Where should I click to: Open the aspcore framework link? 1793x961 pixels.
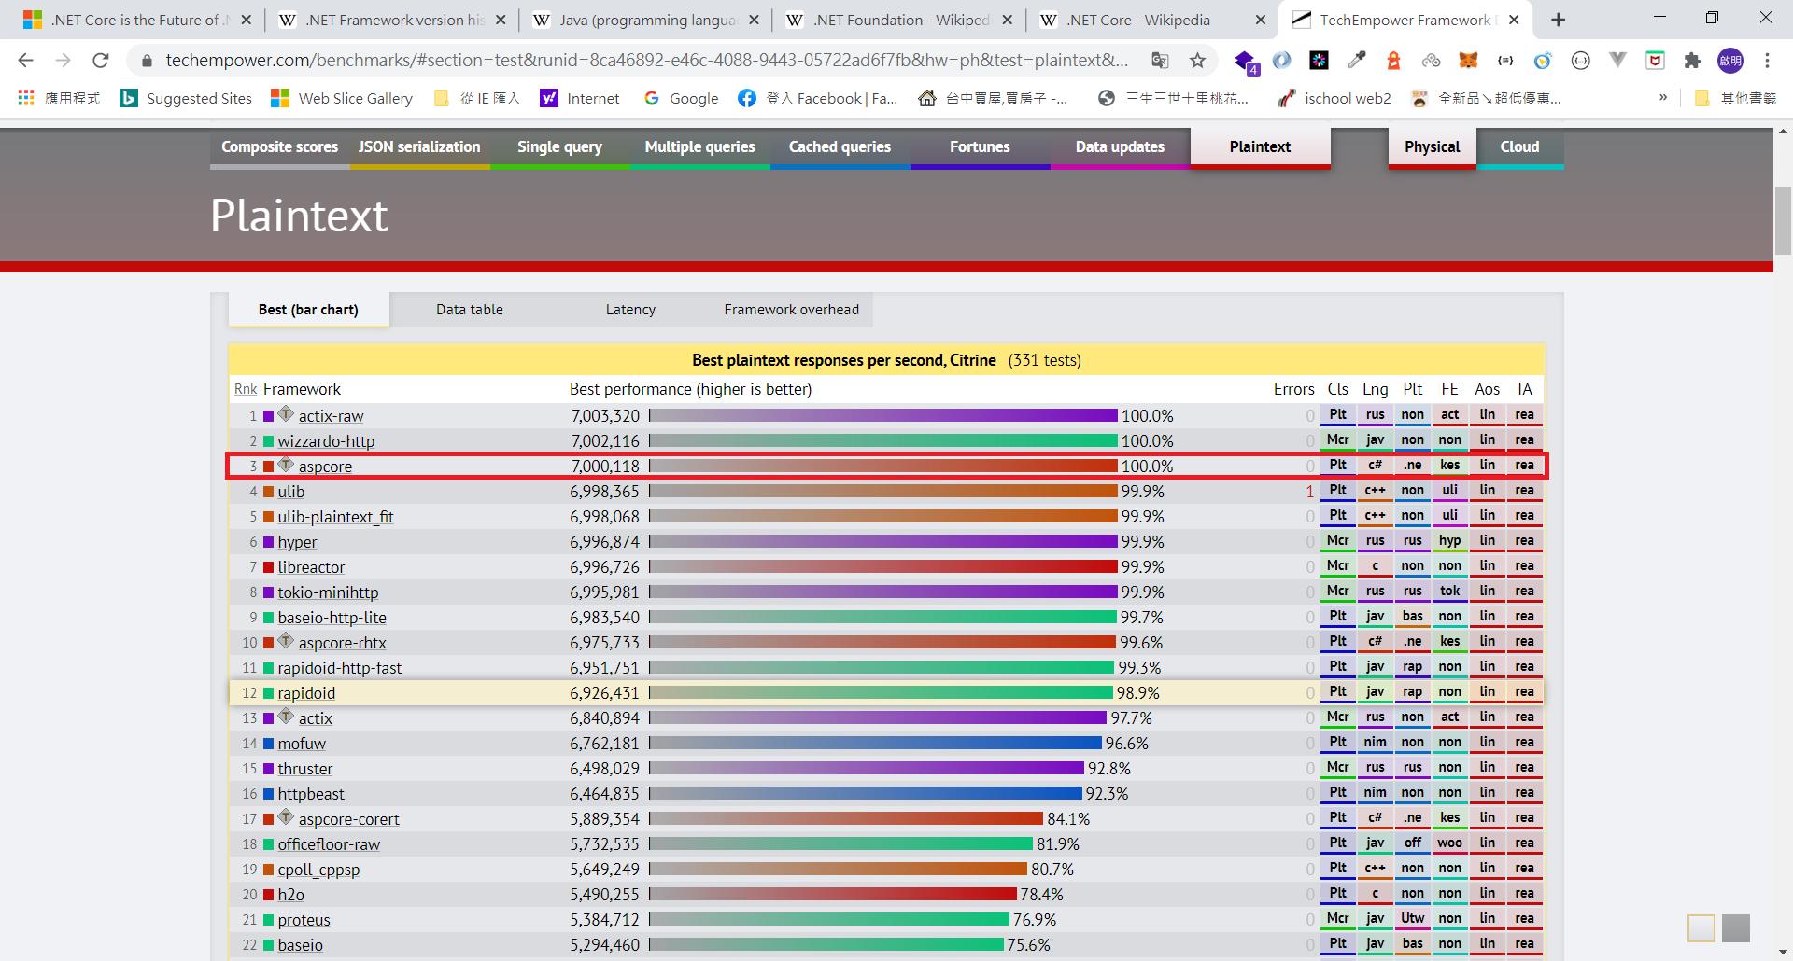pyautogui.click(x=325, y=467)
